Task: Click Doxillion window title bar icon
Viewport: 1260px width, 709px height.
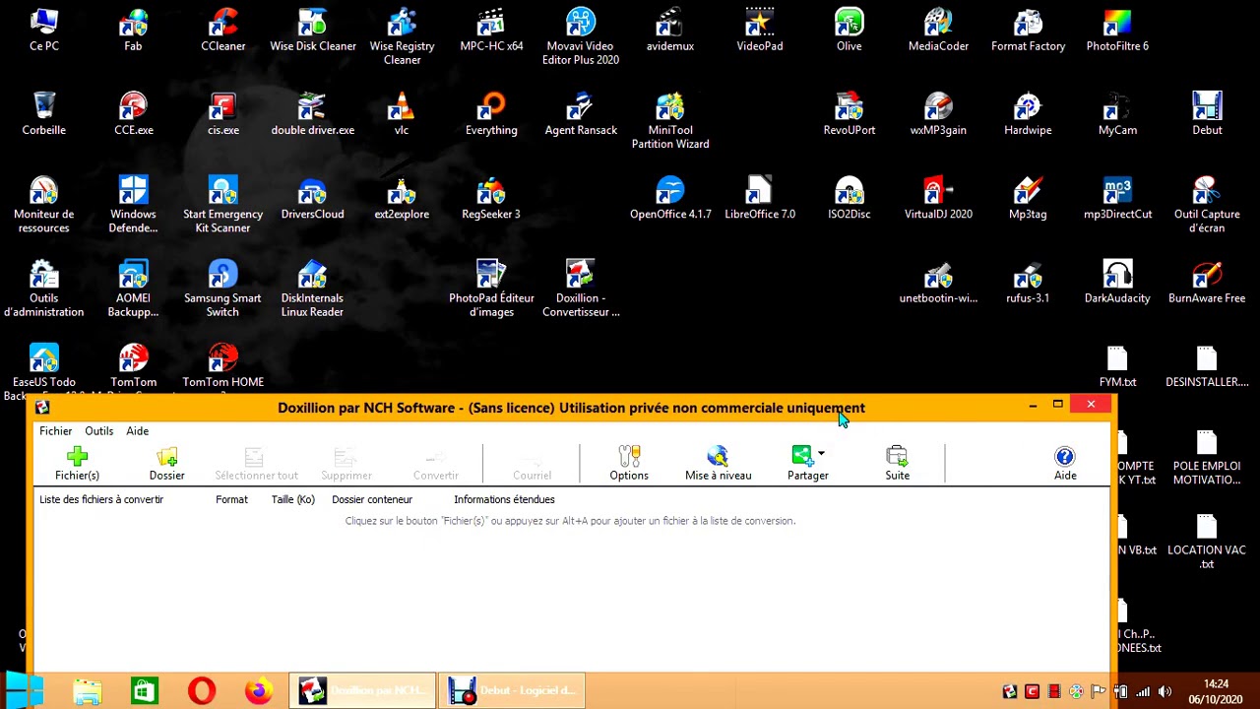Action: point(42,407)
